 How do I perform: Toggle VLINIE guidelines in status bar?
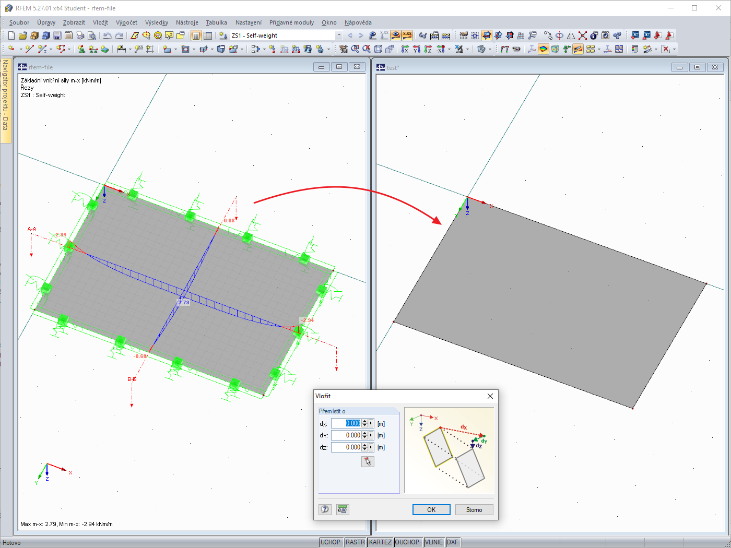point(434,542)
